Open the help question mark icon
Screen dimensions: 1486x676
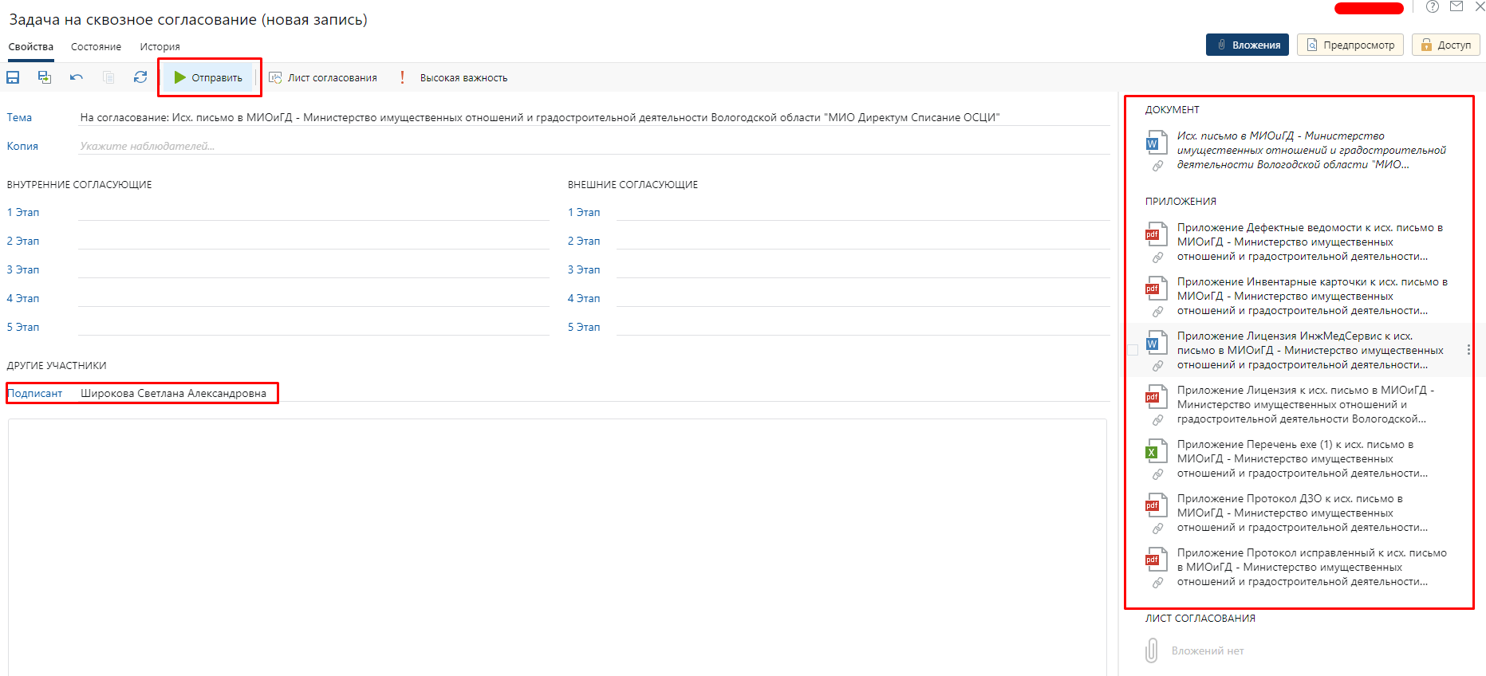pos(1433,7)
